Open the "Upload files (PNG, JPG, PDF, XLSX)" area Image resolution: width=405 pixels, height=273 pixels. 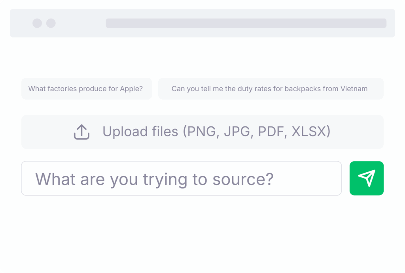(x=202, y=132)
